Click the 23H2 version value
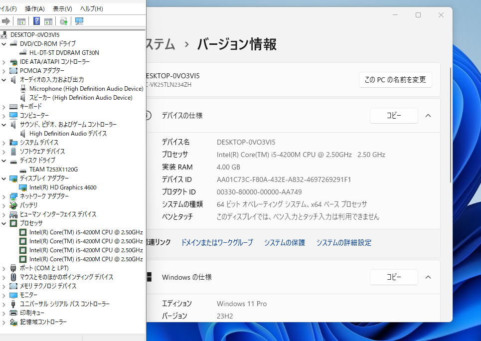 tap(224, 316)
